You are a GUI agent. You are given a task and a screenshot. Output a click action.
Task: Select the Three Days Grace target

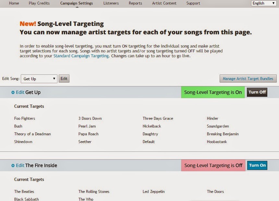[x=158, y=118]
